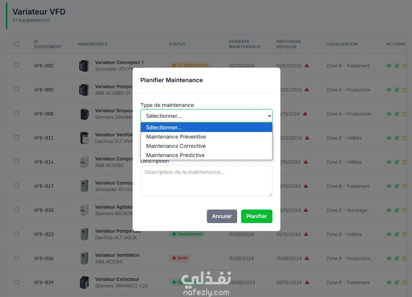Check the VFD-017 row checkbox

[16, 186]
